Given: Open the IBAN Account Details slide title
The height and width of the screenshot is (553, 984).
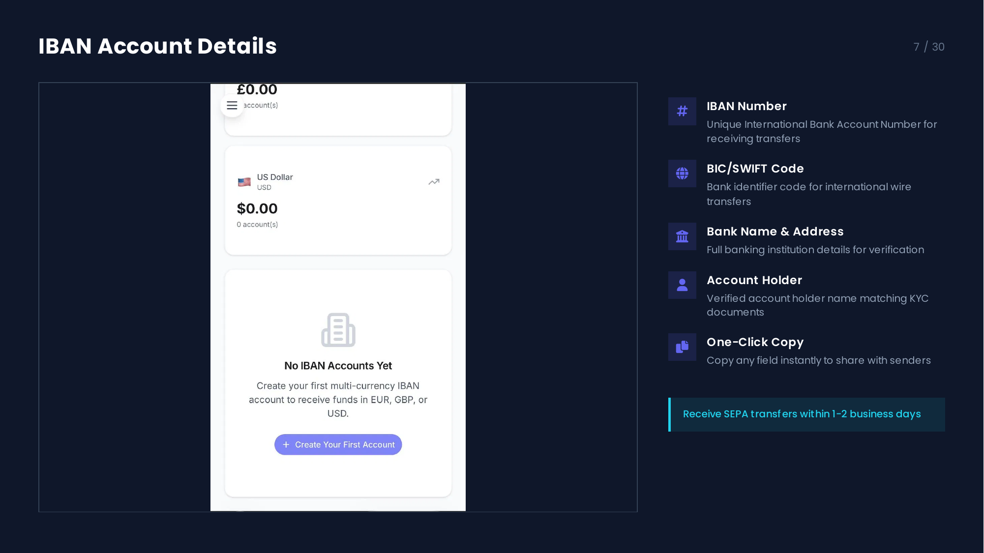Looking at the screenshot, I should pyautogui.click(x=157, y=46).
